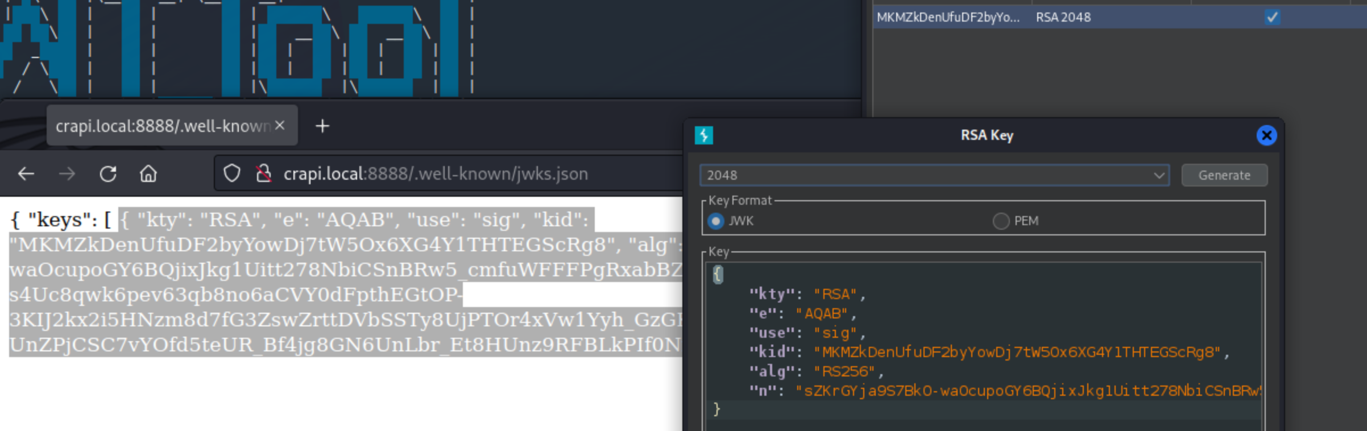Close the RSA Key dialog

(1266, 135)
